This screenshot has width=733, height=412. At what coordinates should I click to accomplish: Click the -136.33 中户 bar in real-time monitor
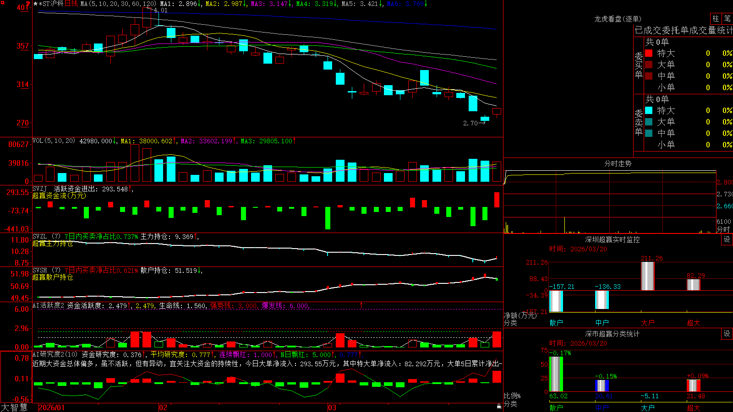tap(602, 299)
